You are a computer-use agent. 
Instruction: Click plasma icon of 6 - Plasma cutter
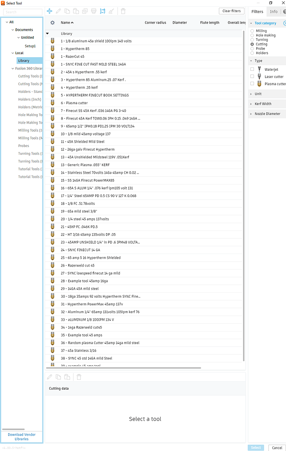click(x=52, y=103)
